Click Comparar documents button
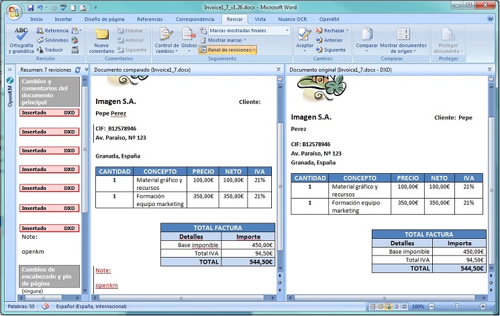The width and height of the screenshot is (500, 316). [x=366, y=40]
